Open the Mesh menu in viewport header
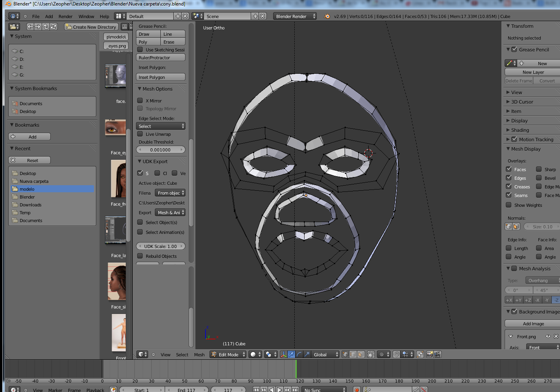 (x=199, y=355)
